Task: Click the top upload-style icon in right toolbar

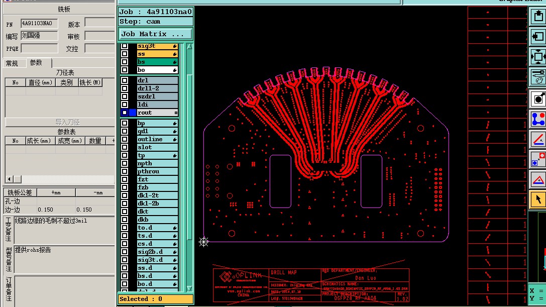Action: (538, 16)
